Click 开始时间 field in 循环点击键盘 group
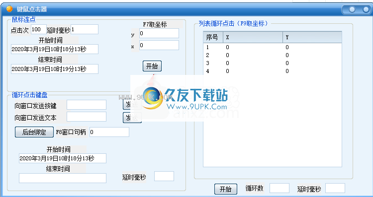This screenshot has height=197, width=373. coord(63,158)
